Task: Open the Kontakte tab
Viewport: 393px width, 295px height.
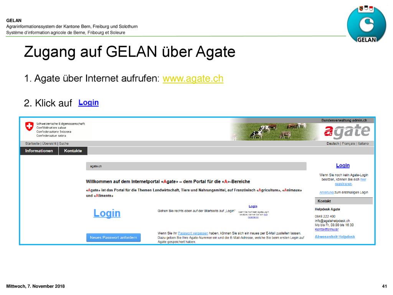Action: coord(73,151)
